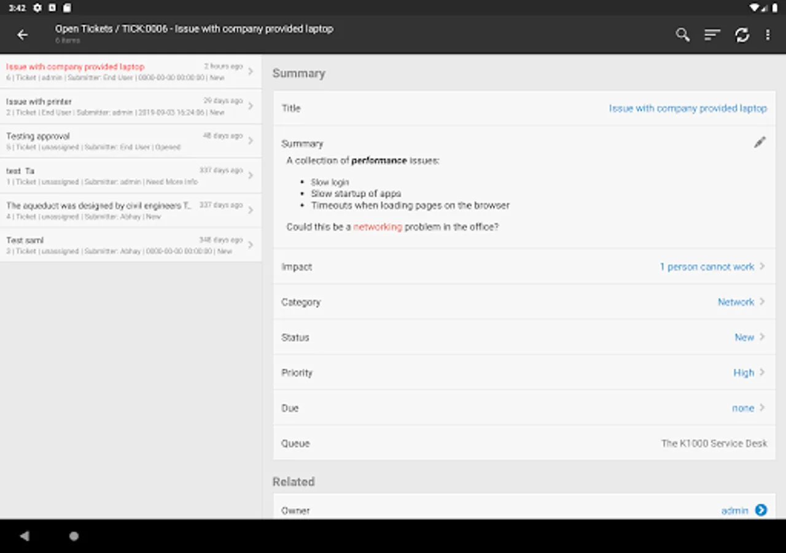Click '6 items' subtitle in header

click(68, 41)
